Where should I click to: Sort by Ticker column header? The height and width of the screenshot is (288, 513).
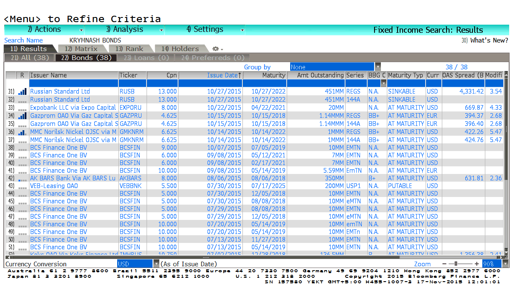click(133, 75)
